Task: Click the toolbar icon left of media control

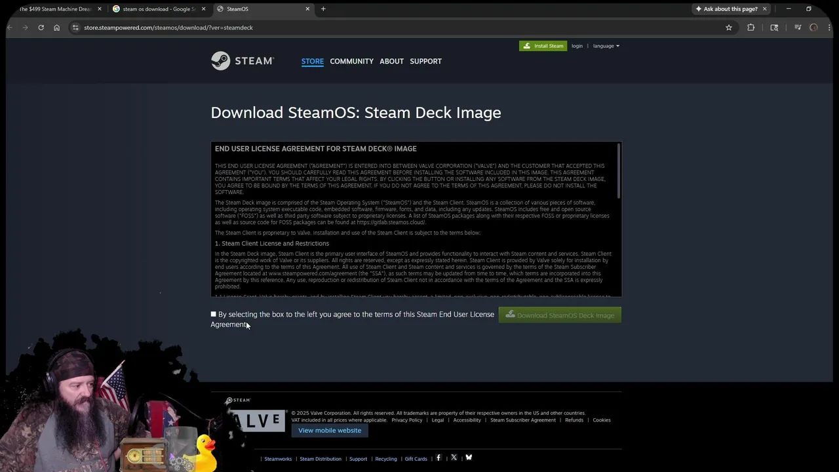Action: point(774,28)
